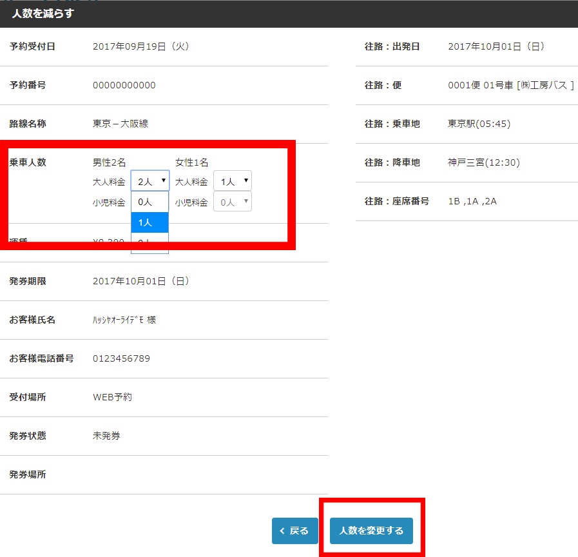Image resolution: width=578 pixels, height=557 pixels.
Task: Open the female 大人料金 dropdown showing 1人
Action: 232,182
